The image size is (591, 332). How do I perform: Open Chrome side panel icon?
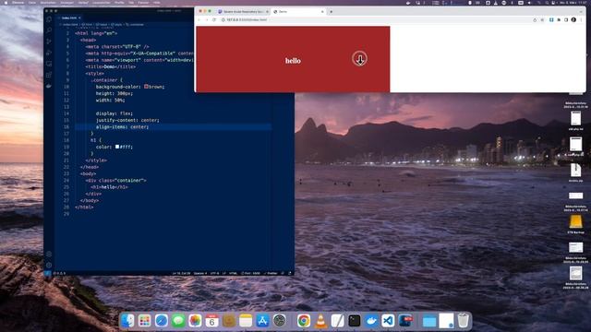(566, 19)
